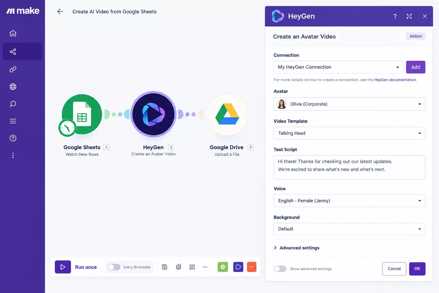Open Webhooks globe icon in sidebar

pos(13,86)
